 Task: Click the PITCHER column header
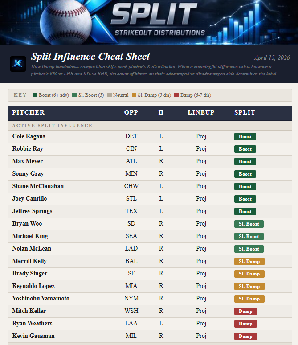pos(29,112)
